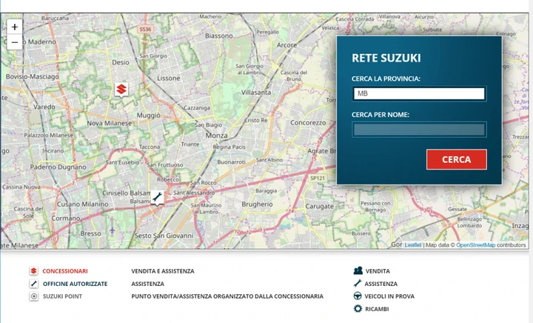Select the VEICOLI IN PROVA label

[389, 296]
